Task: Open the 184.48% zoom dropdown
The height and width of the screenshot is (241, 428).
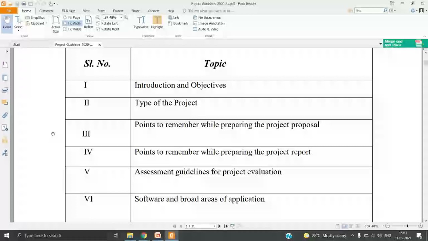Action: click(121, 17)
